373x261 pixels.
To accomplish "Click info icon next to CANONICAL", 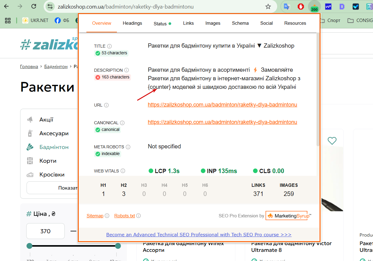I will pos(122,123).
